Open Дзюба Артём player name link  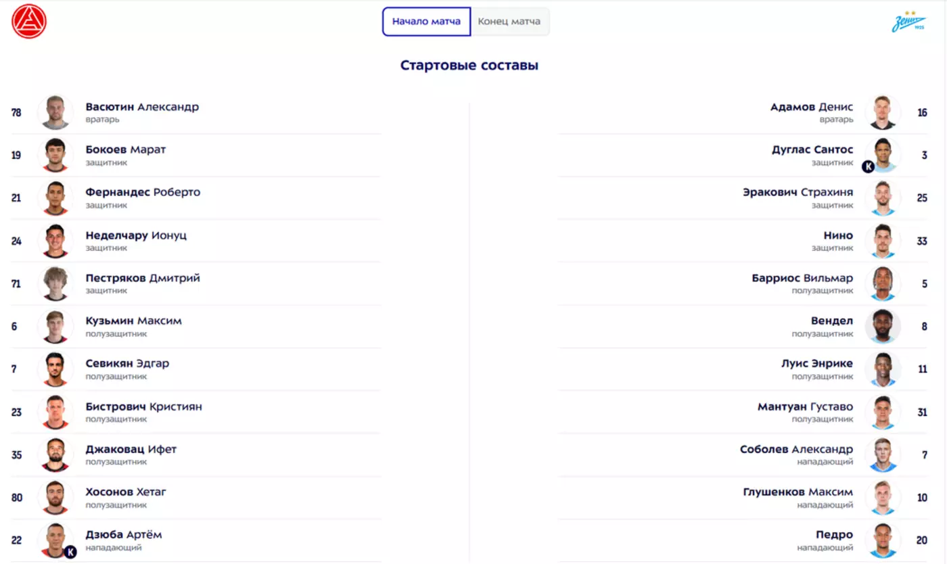click(x=124, y=535)
